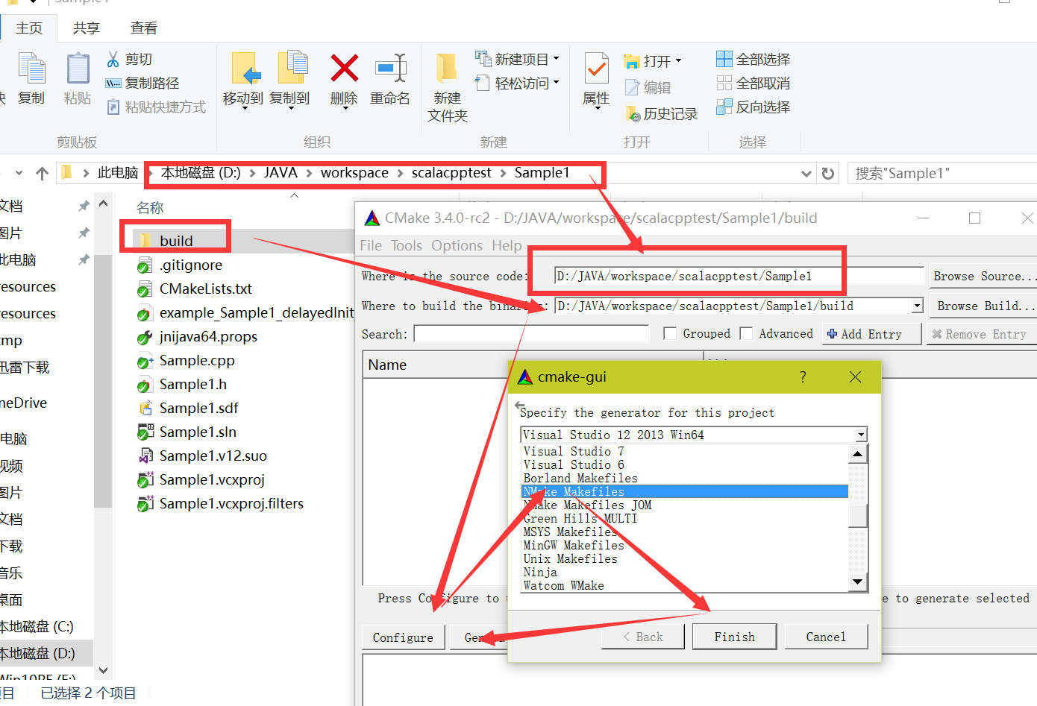Click Invert selection (反向选择) icon
Screen dimensions: 1037x706
click(724, 107)
